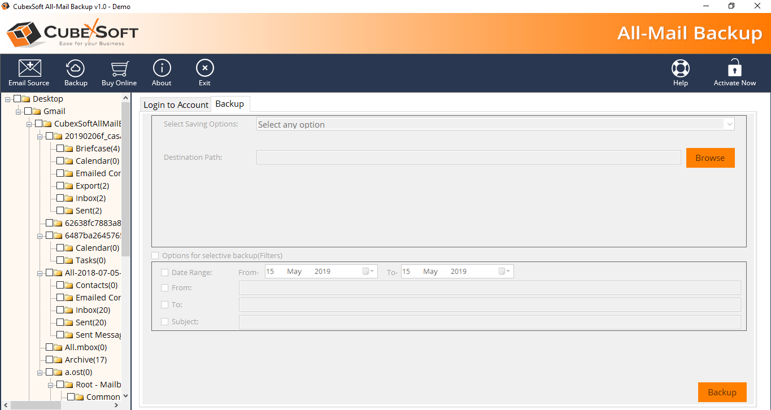Click the Destination Path field
Image resolution: width=771 pixels, height=410 pixels.
(x=468, y=158)
